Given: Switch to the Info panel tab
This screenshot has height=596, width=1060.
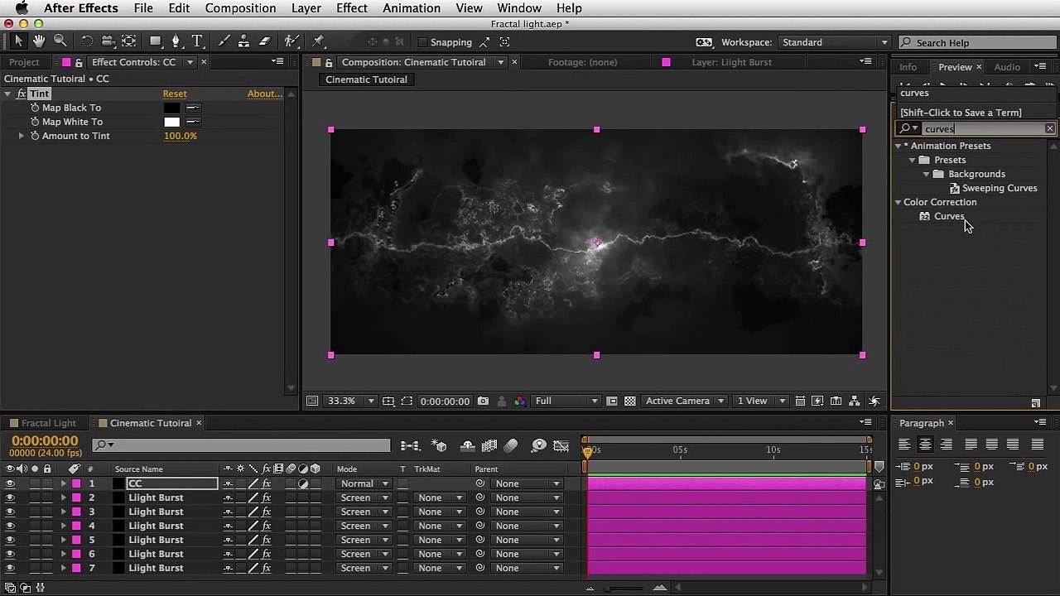Looking at the screenshot, I should pos(908,67).
